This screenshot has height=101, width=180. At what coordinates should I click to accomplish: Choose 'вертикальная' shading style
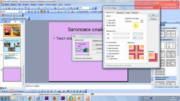pos(107,48)
